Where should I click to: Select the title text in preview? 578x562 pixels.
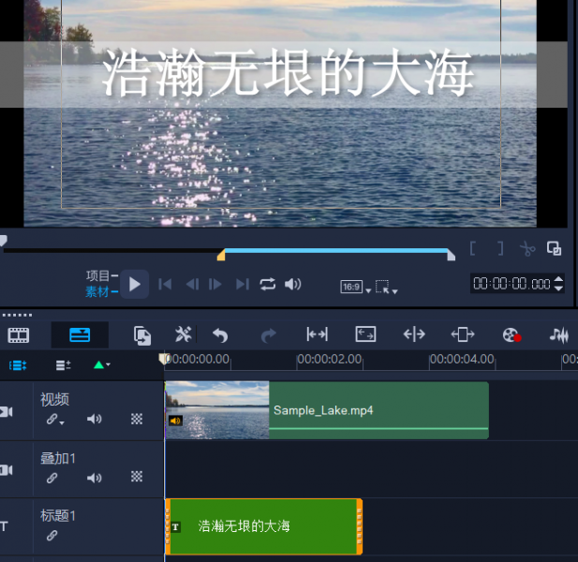pos(288,73)
